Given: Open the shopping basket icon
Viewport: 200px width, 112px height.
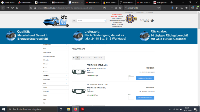Looking at the screenshot, I should pos(152,21).
